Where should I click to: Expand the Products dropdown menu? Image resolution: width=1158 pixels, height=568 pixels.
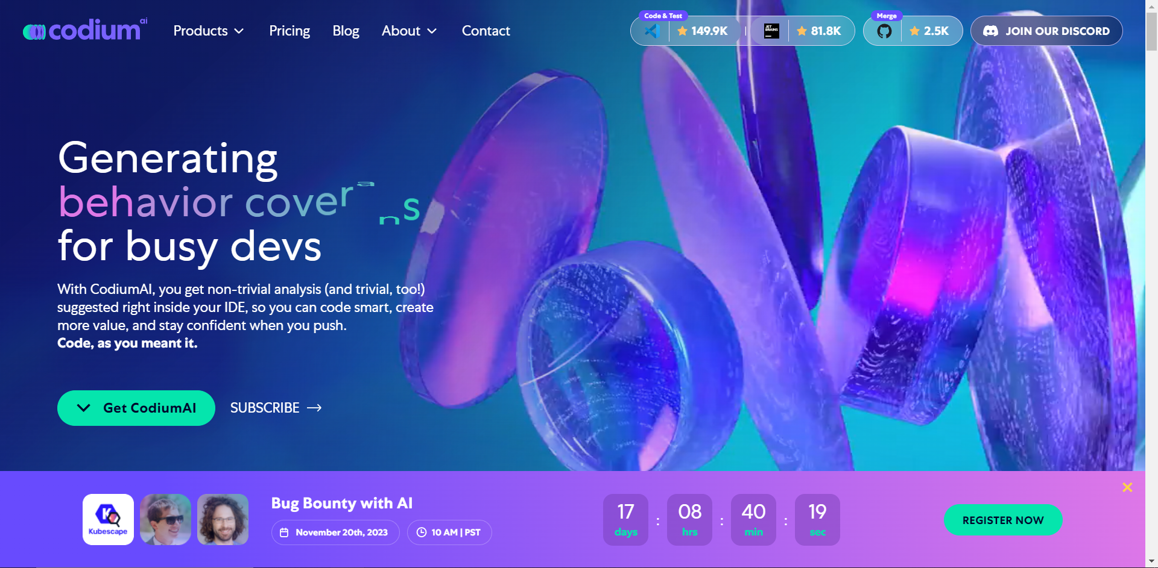point(209,31)
